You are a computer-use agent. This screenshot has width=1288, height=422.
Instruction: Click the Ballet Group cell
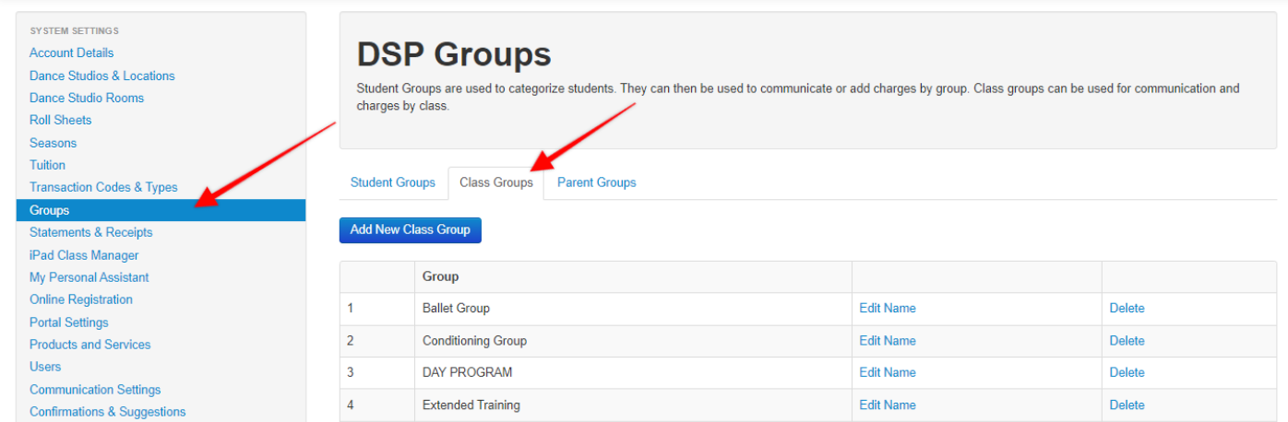pos(633,309)
